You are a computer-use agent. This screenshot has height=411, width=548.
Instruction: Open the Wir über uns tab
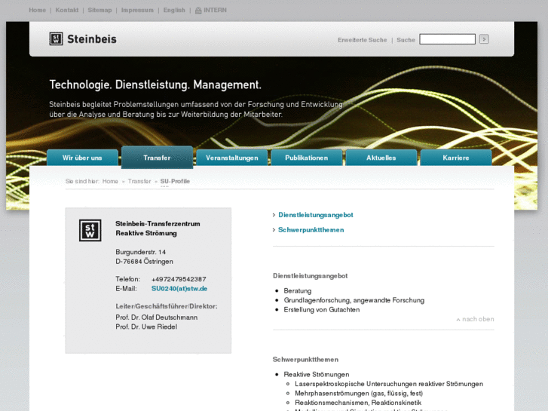82,158
